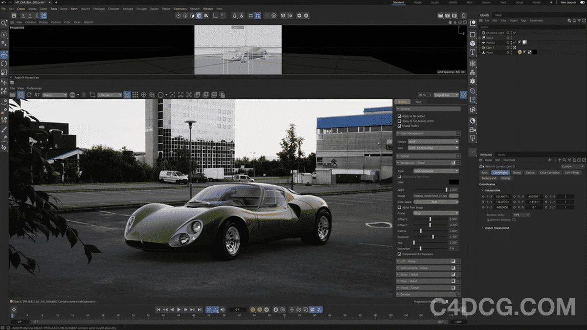Click the crop region icon in RenderView
The width and height of the screenshot is (587, 330).
point(92,94)
